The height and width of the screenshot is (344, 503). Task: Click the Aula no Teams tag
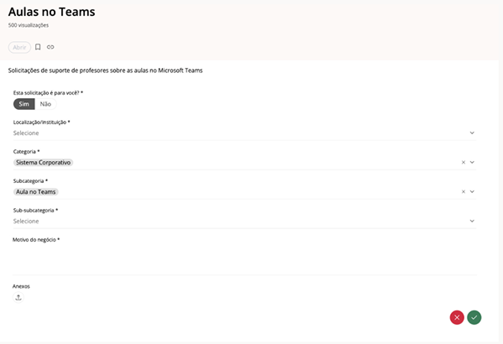pyautogui.click(x=36, y=191)
